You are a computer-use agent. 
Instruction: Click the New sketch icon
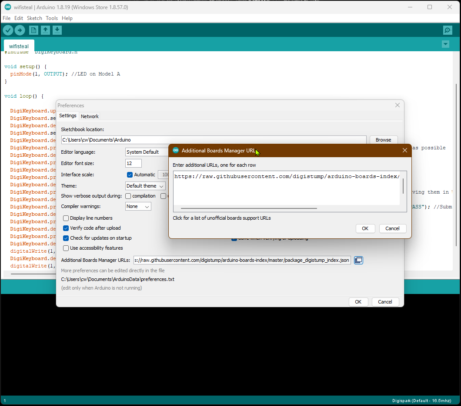(33, 30)
